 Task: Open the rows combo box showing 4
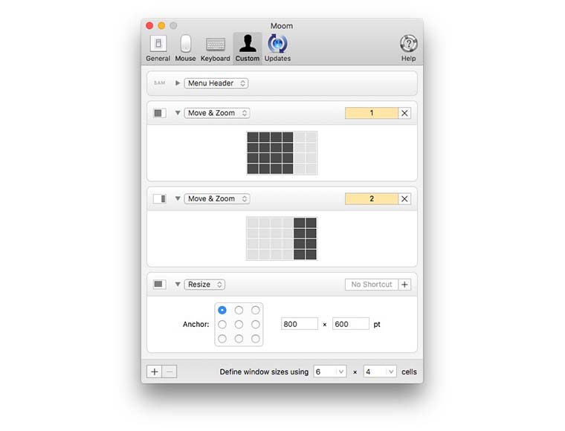pyautogui.click(x=380, y=372)
